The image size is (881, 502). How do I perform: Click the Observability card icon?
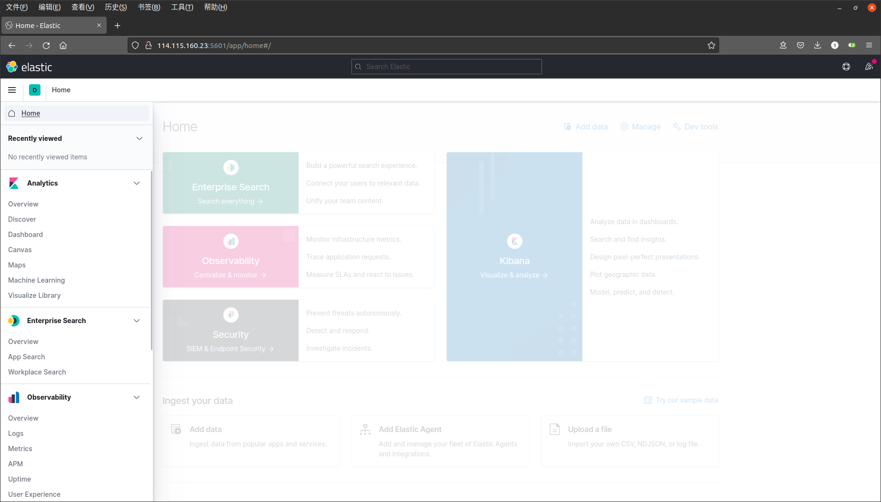tap(231, 241)
